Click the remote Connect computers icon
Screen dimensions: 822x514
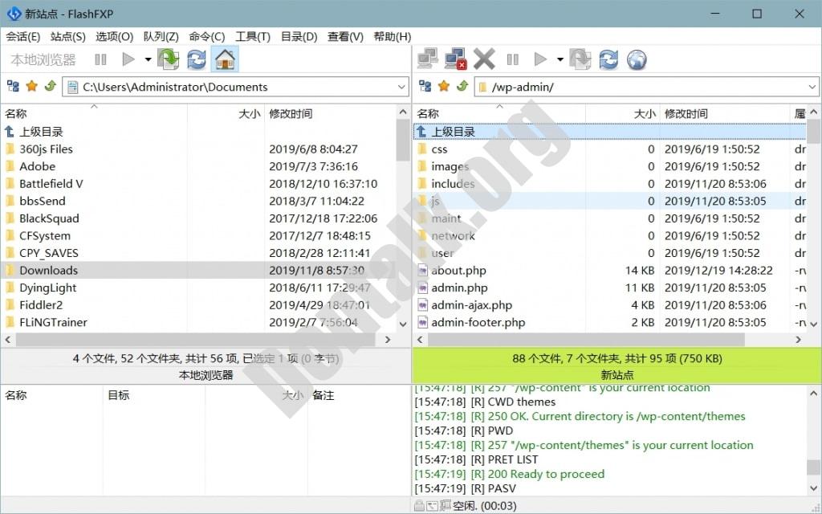tap(428, 59)
